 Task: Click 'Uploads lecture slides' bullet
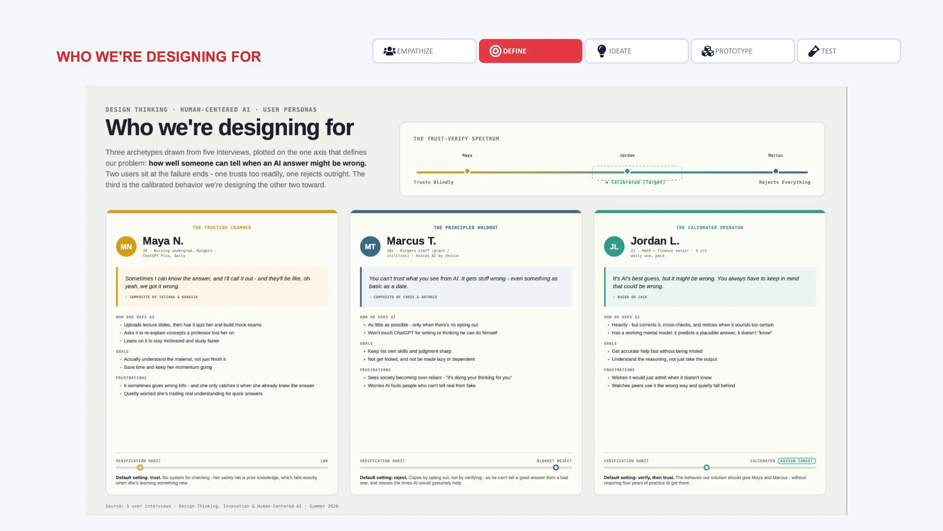click(x=192, y=325)
